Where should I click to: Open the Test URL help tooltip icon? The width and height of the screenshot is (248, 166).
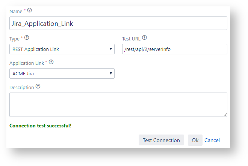(x=144, y=38)
